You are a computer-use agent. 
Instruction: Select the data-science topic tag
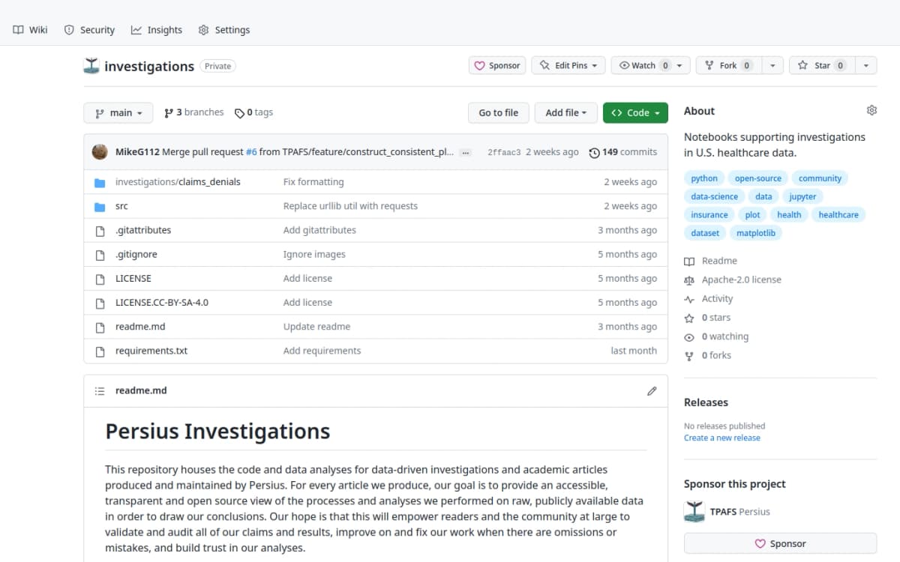point(714,196)
